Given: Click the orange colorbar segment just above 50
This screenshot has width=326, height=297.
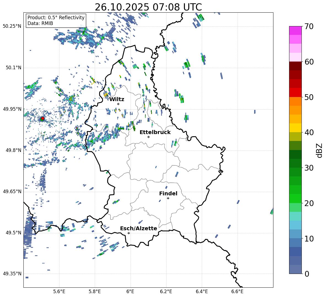Looking at the screenshot, I should (x=295, y=101).
